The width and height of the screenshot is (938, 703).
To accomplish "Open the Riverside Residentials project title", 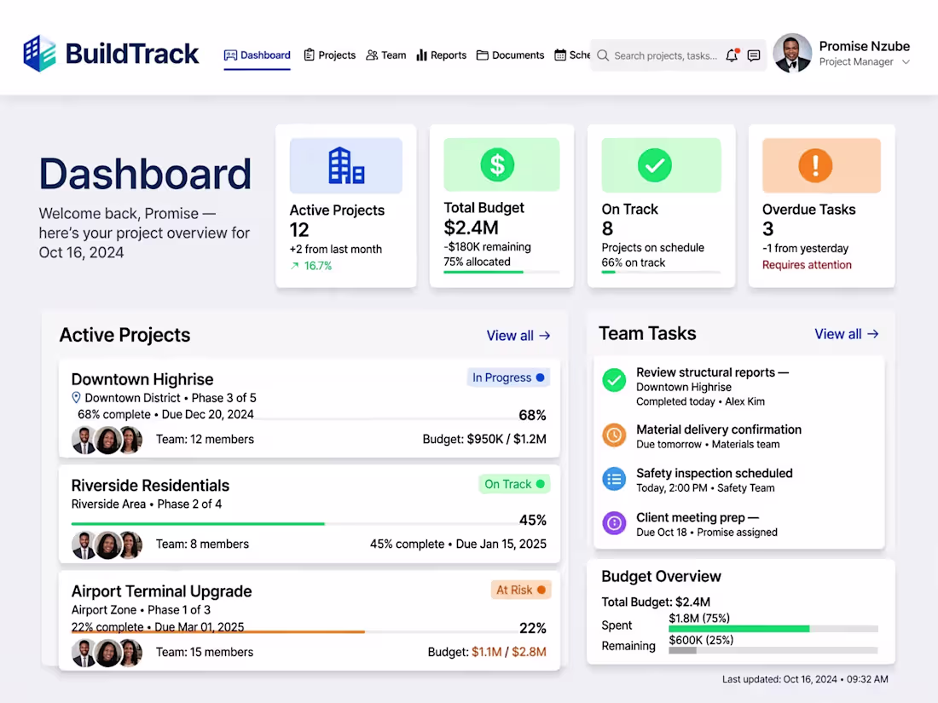I will tap(150, 486).
